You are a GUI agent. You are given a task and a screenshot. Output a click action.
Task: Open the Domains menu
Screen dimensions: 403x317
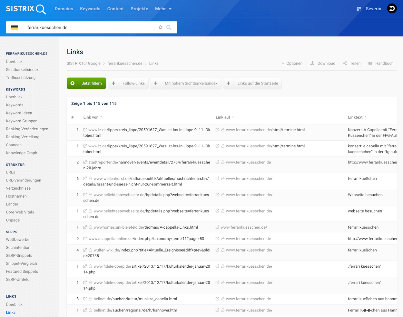click(x=64, y=9)
